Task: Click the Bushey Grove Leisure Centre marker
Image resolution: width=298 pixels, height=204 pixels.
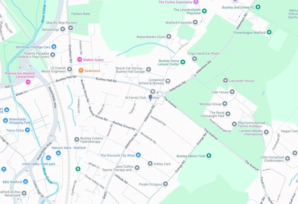Action: [x=183, y=62]
